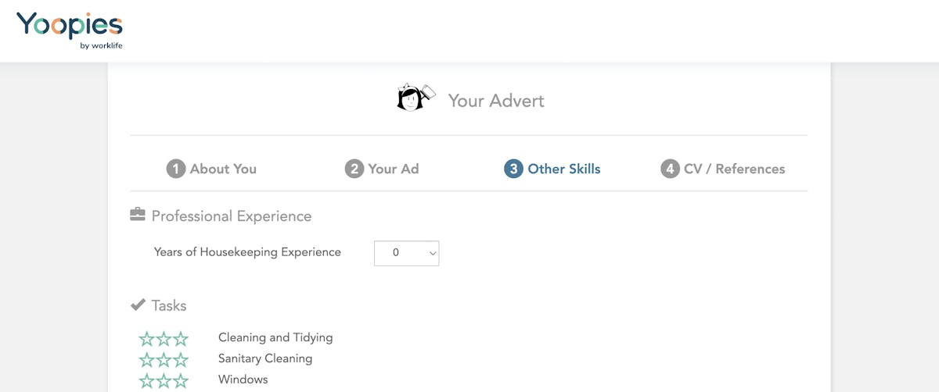Screen dimensions: 939x392
Task: Click the briefcase icon next to Professional Experience
Action: (138, 215)
